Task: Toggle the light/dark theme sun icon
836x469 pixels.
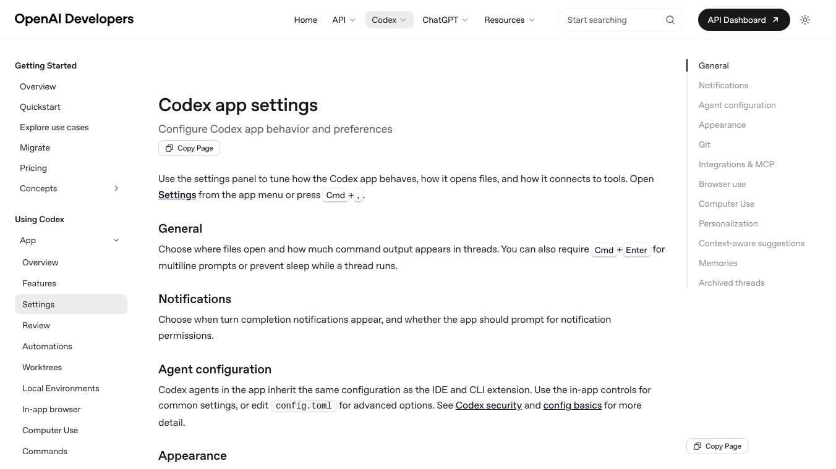Action: pyautogui.click(x=805, y=20)
